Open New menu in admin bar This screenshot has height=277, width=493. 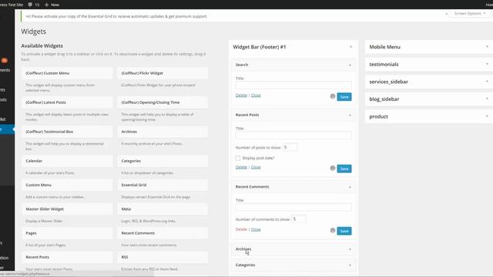[x=52, y=5]
